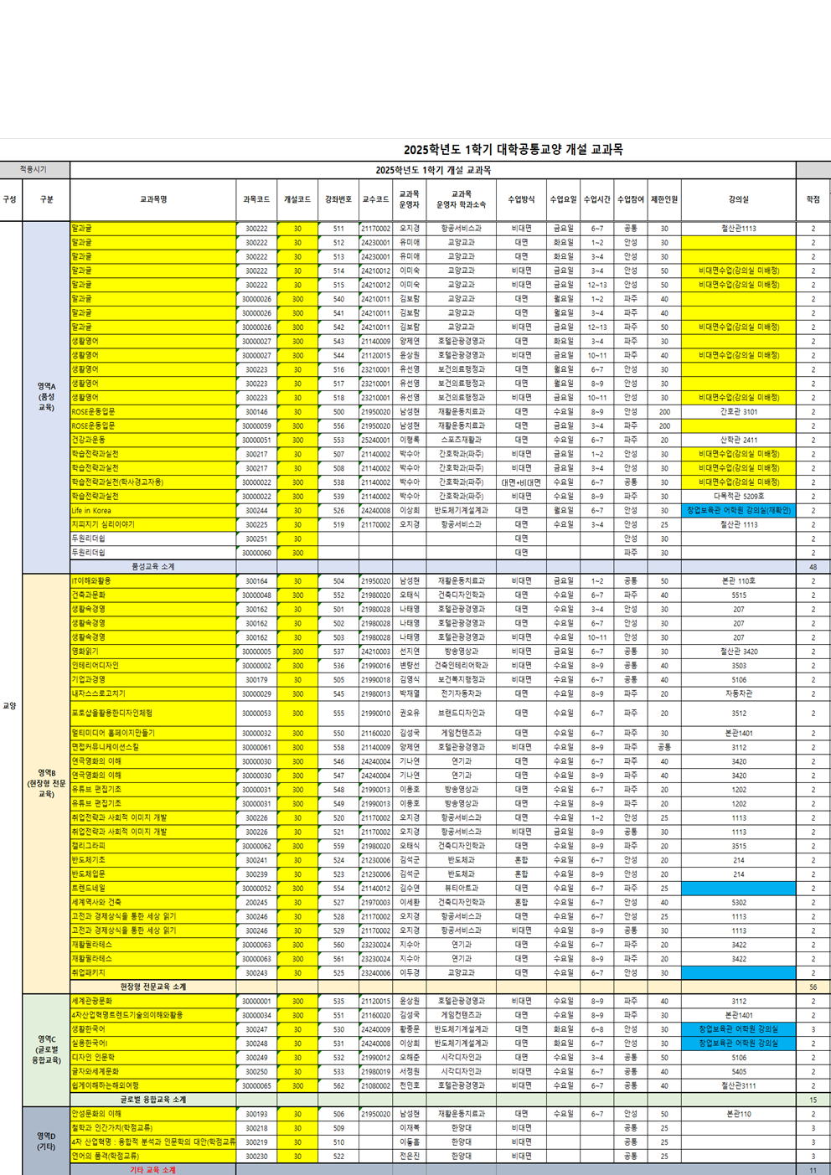Click course cell '건강과운동'

pos(153,440)
